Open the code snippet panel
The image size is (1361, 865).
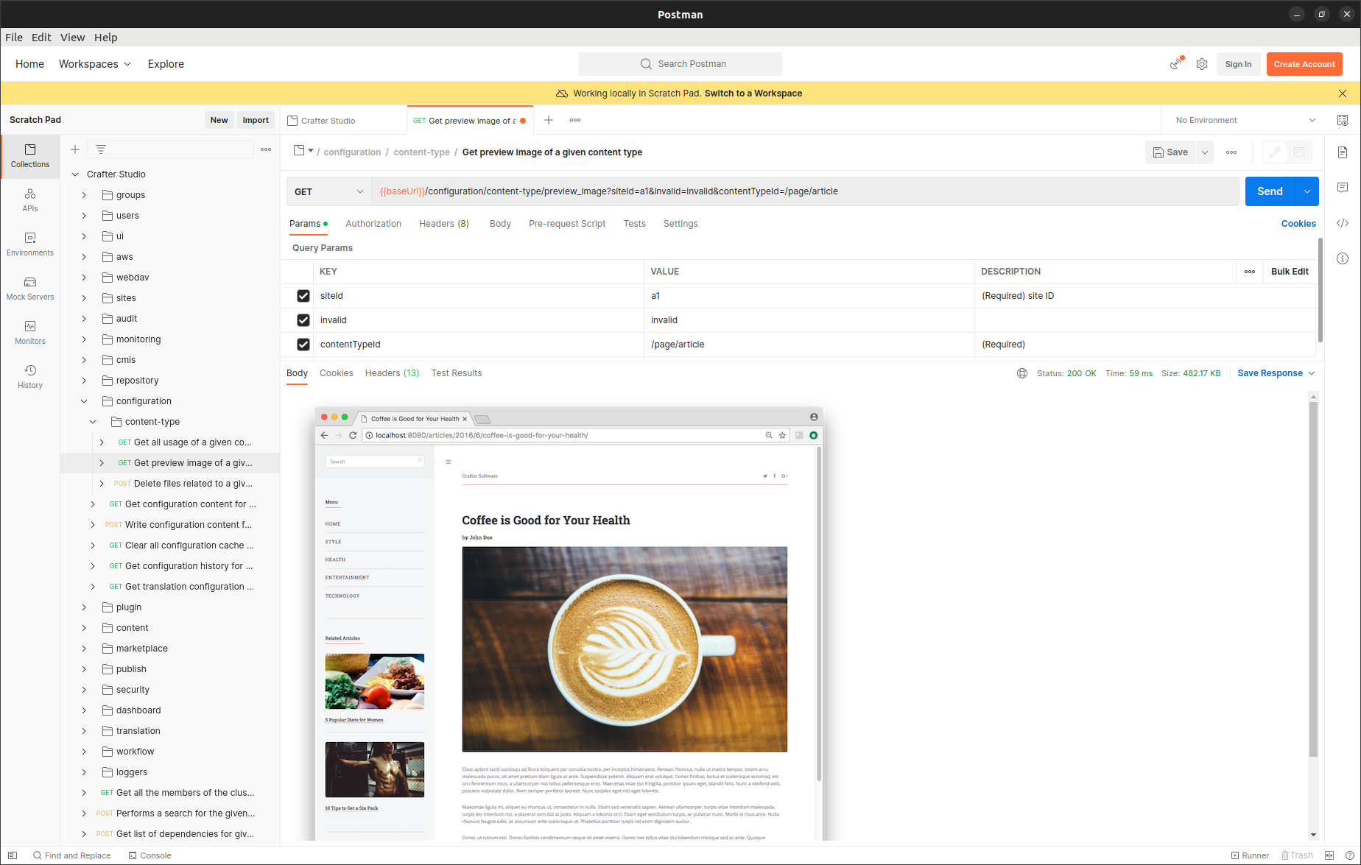click(1342, 222)
